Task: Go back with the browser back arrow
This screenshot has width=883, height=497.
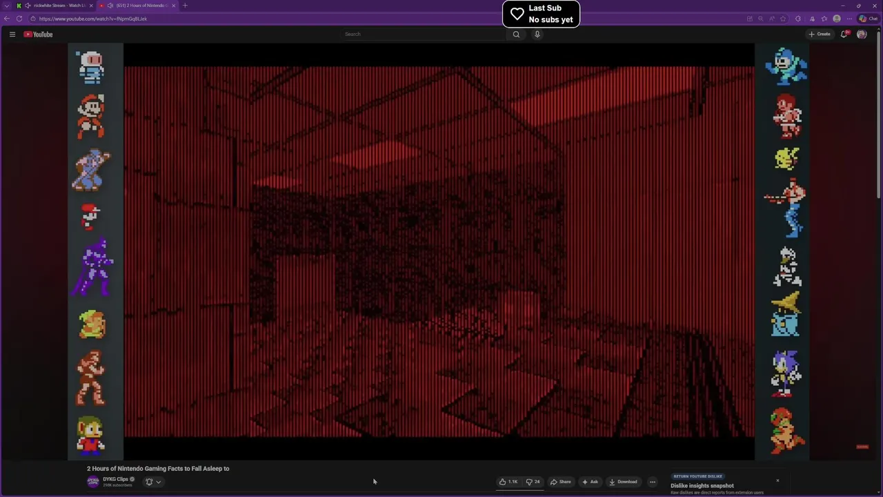Action: [x=7, y=19]
